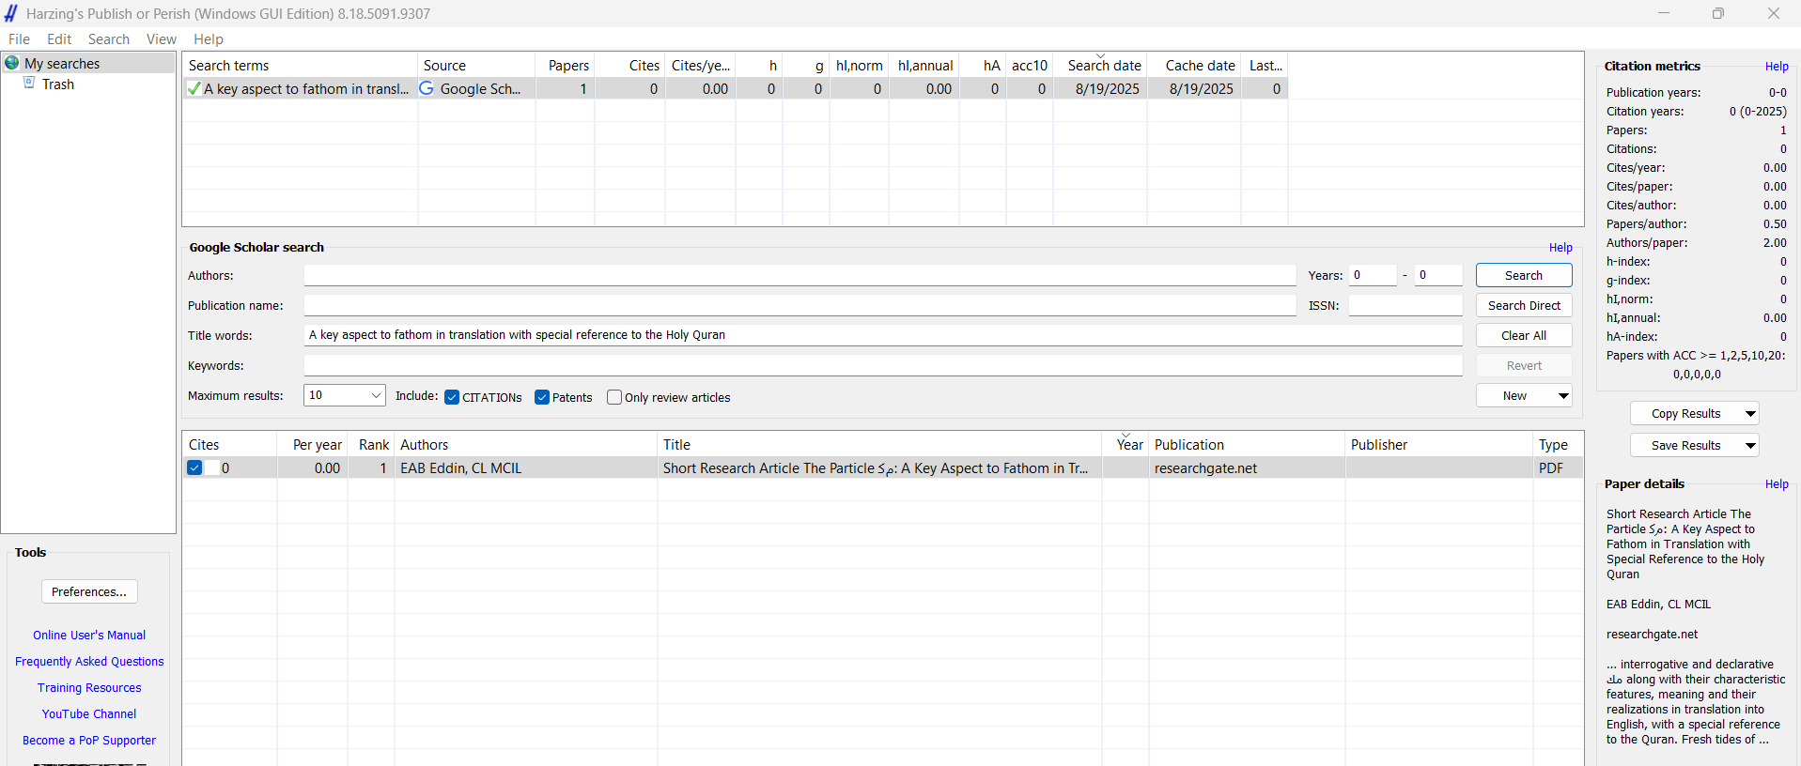The width and height of the screenshot is (1801, 766).
Task: Click the Search button
Action: pyautogui.click(x=1524, y=275)
